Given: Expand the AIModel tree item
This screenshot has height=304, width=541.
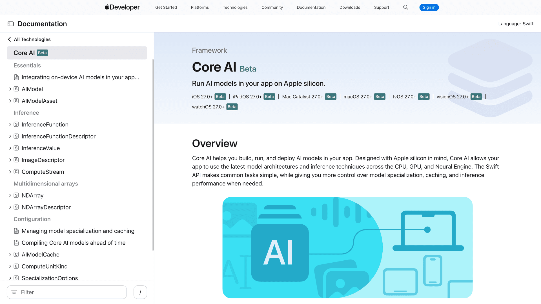Looking at the screenshot, I should 10,89.
